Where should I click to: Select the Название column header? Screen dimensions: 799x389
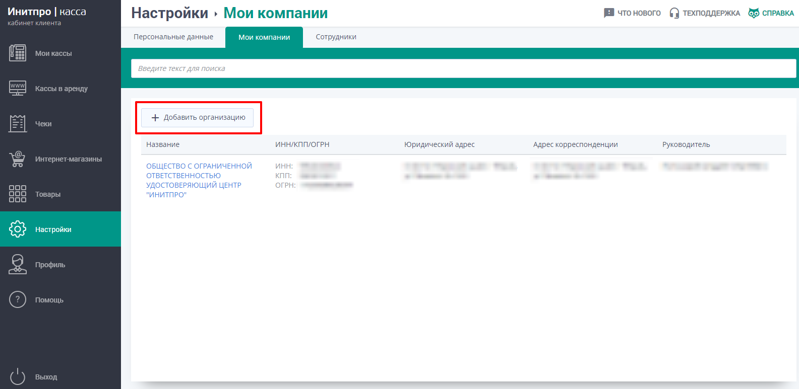163,144
